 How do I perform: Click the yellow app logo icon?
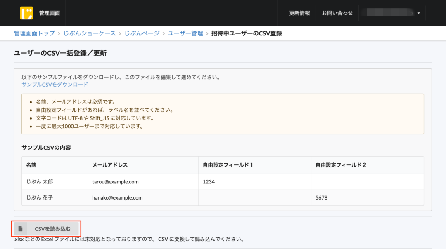coord(26,12)
